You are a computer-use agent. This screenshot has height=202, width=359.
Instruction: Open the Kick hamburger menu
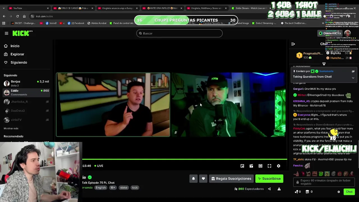[6, 33]
